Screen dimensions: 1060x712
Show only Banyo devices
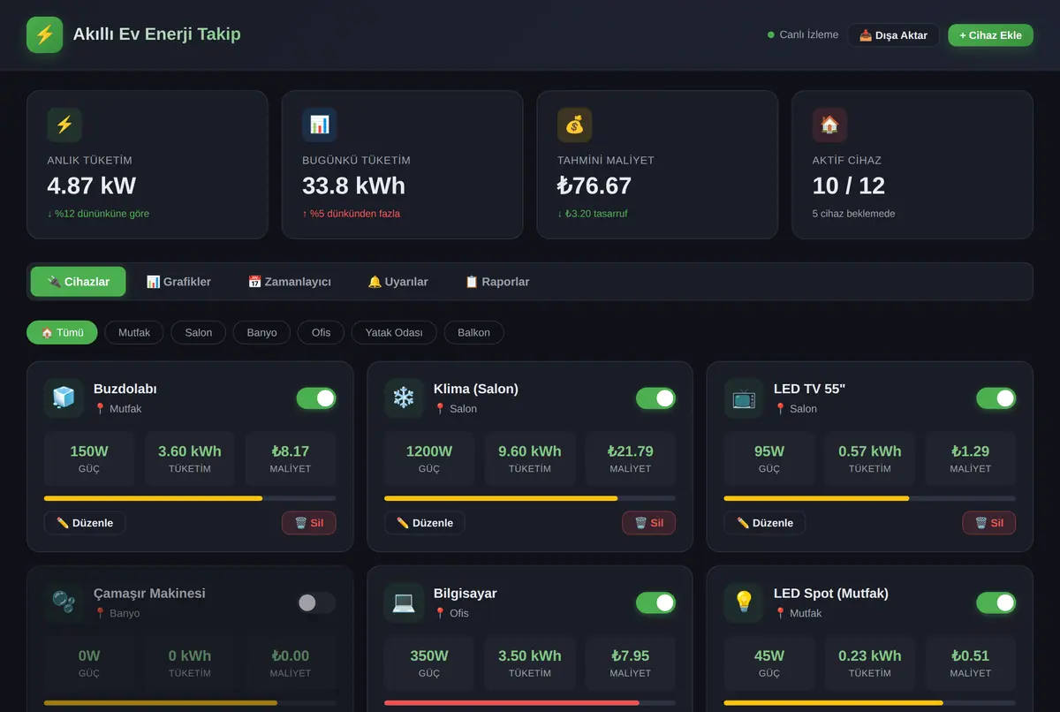262,332
